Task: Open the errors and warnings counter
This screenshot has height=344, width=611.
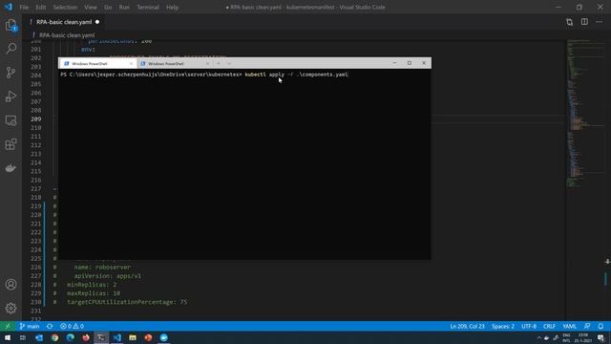Action: pos(72,326)
